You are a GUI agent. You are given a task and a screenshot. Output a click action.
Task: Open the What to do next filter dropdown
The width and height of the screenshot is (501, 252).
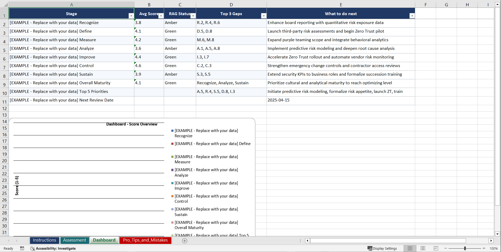tap(412, 16)
